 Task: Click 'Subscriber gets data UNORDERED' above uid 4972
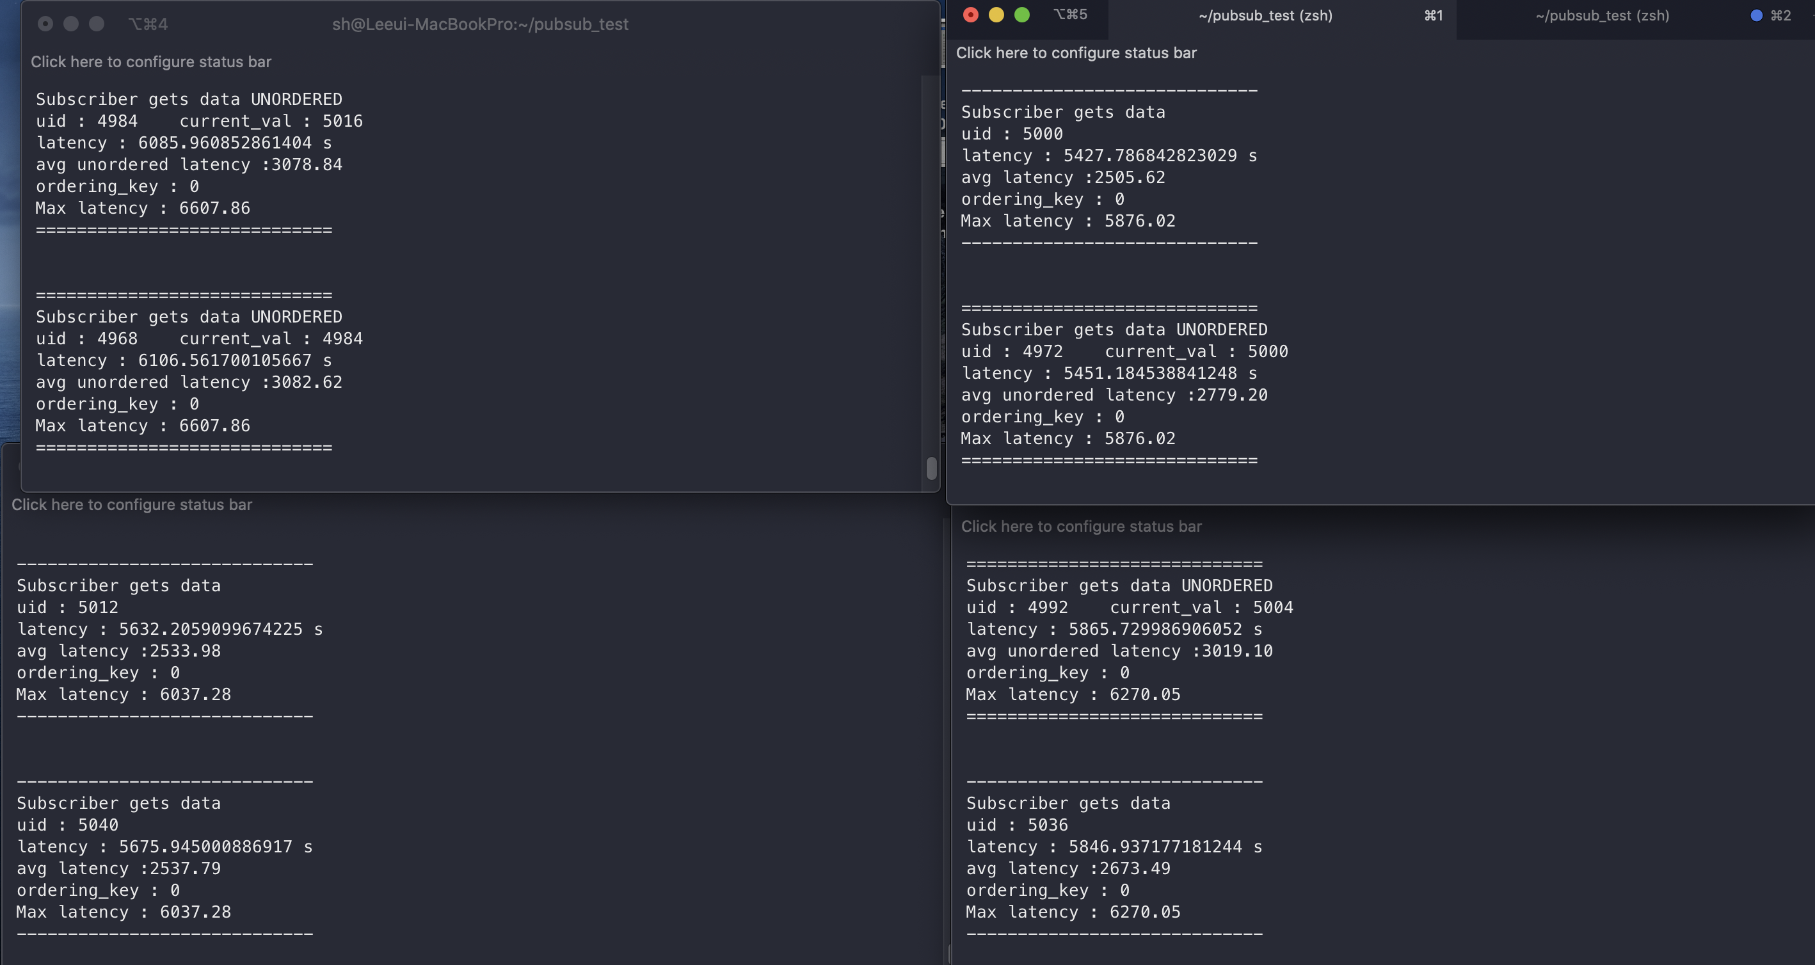[x=1115, y=330]
